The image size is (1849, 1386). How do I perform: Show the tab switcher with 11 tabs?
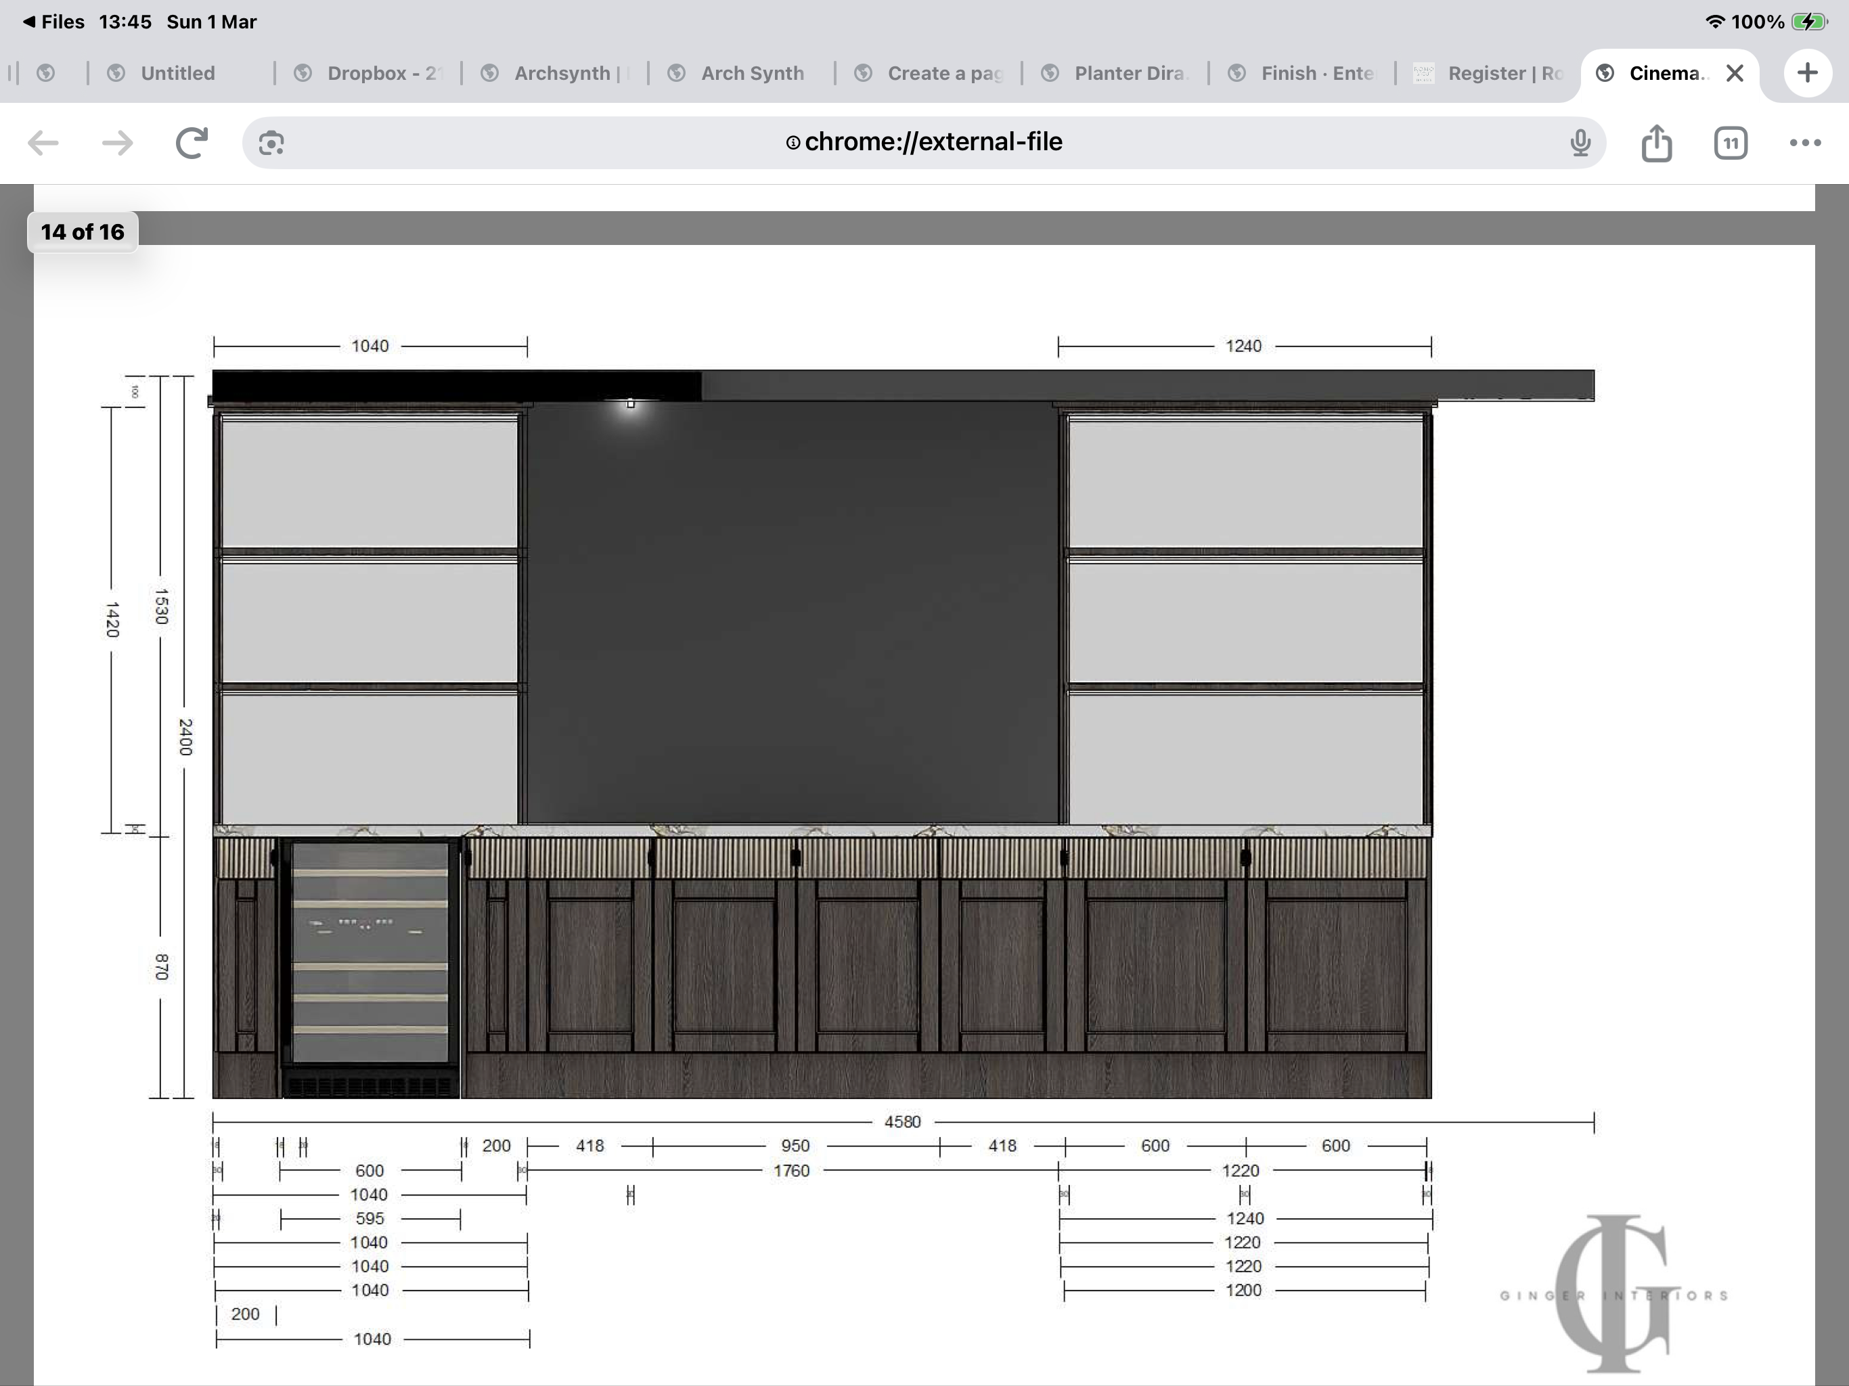point(1731,143)
